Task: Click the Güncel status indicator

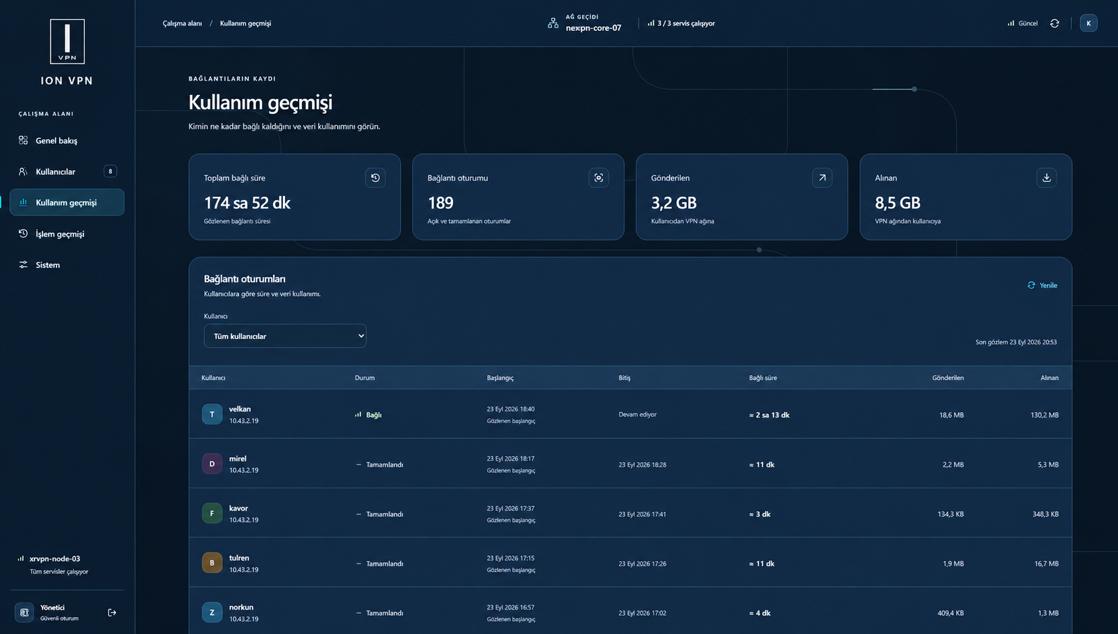Action: (x=1022, y=23)
